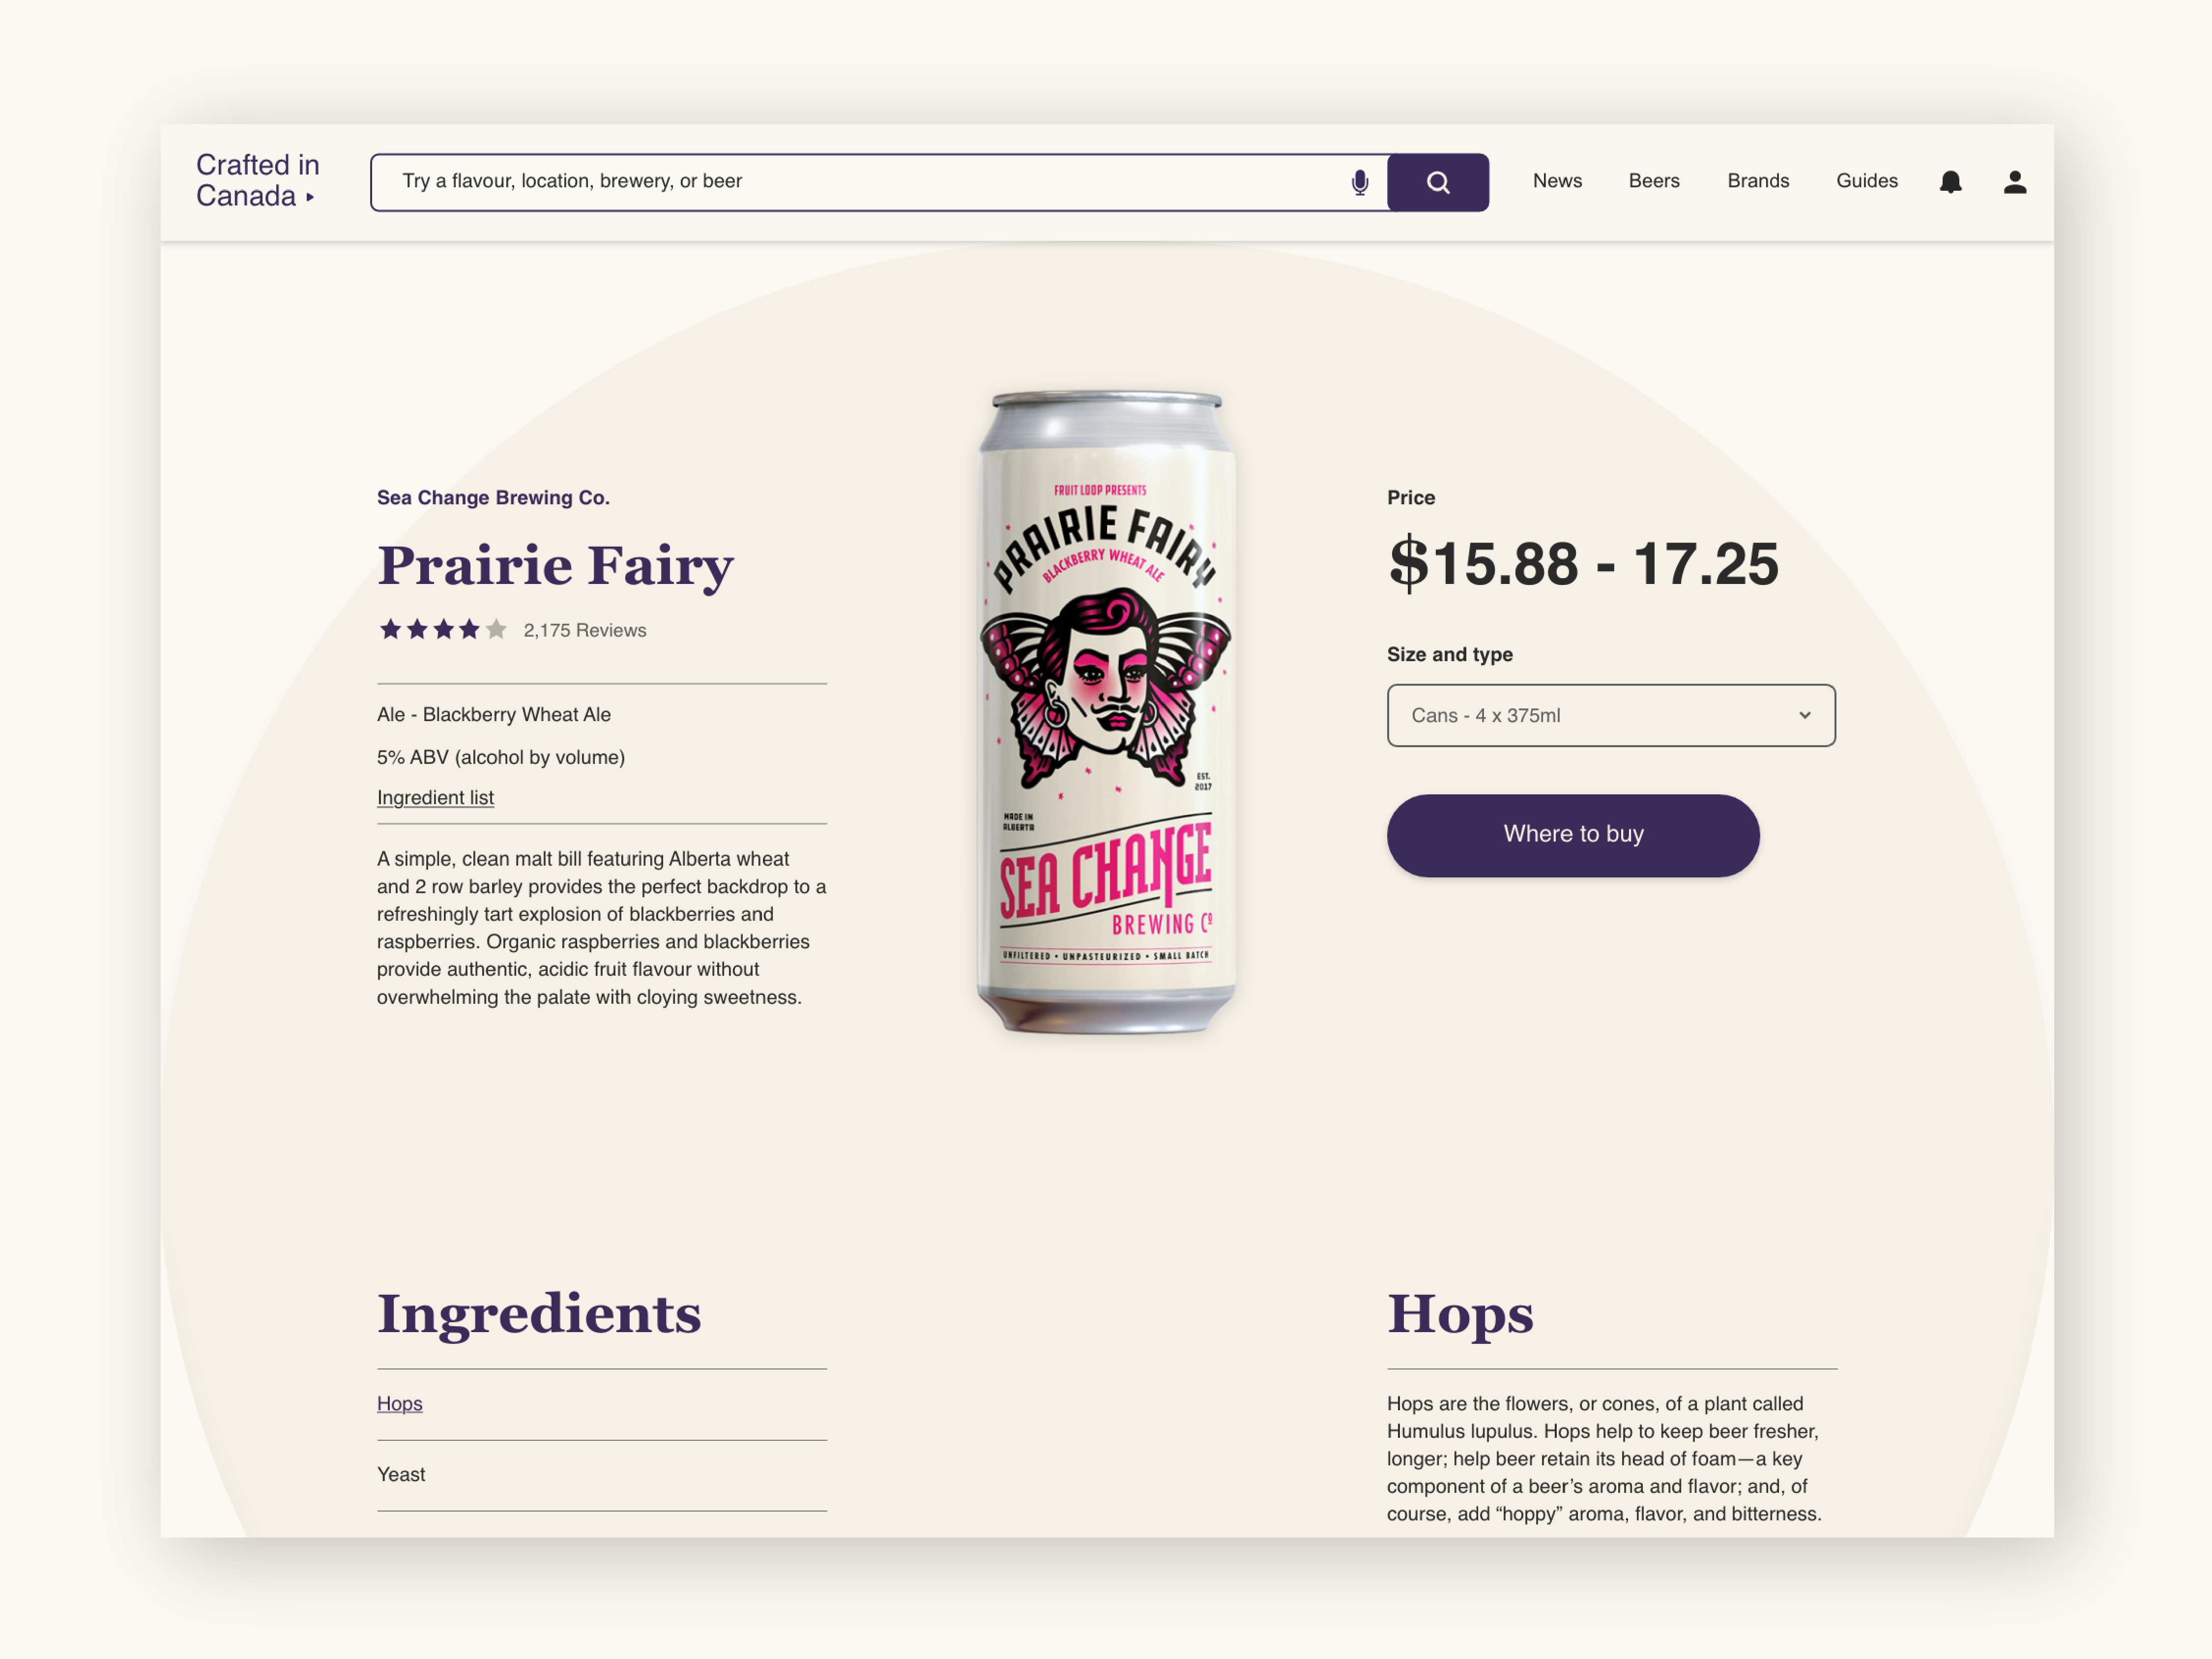Click the chevron in Size and type selector
2212x1659 pixels.
[1804, 715]
